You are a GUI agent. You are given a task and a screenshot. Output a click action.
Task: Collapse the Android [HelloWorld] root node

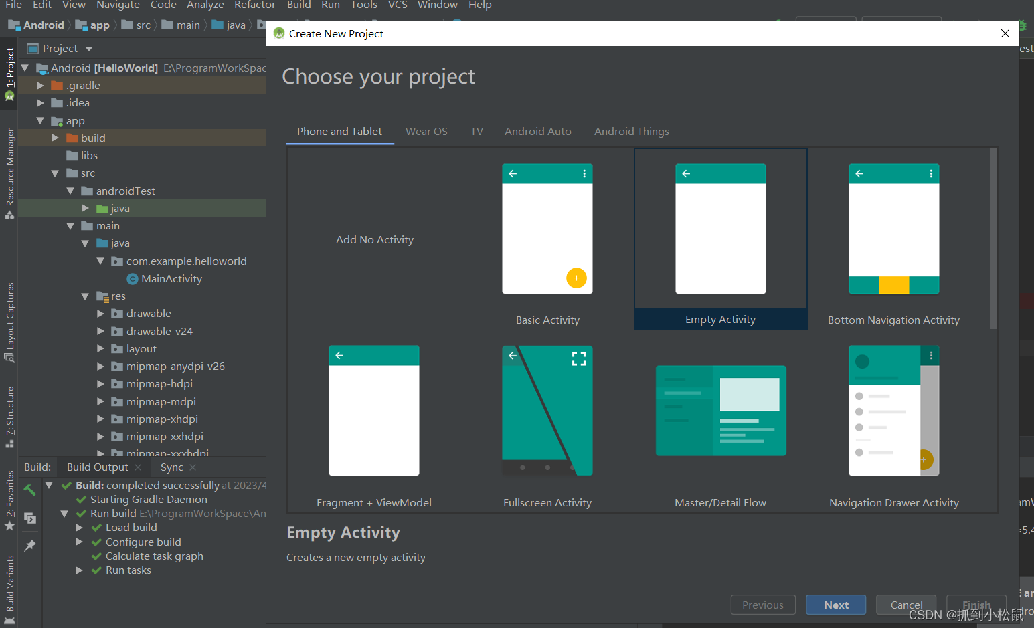(25, 68)
